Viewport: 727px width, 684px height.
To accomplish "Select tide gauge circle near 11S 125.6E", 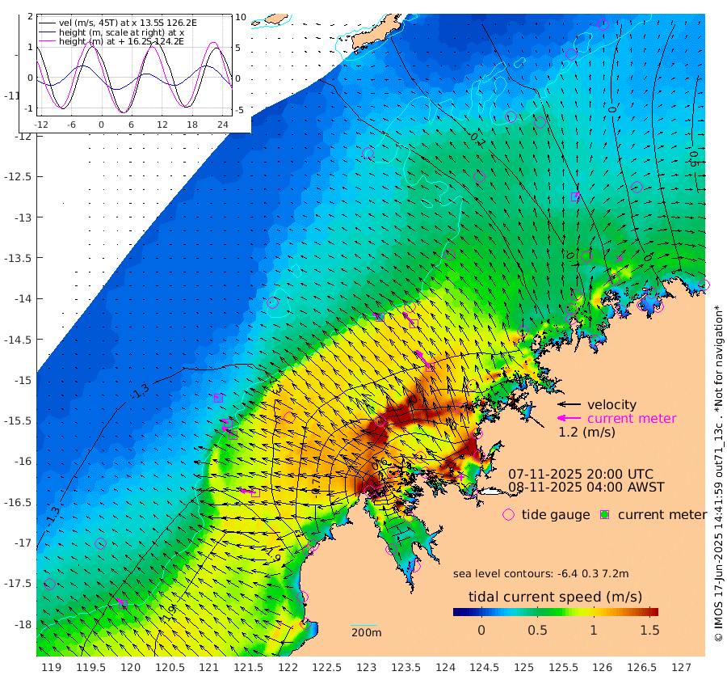I will click(571, 54).
